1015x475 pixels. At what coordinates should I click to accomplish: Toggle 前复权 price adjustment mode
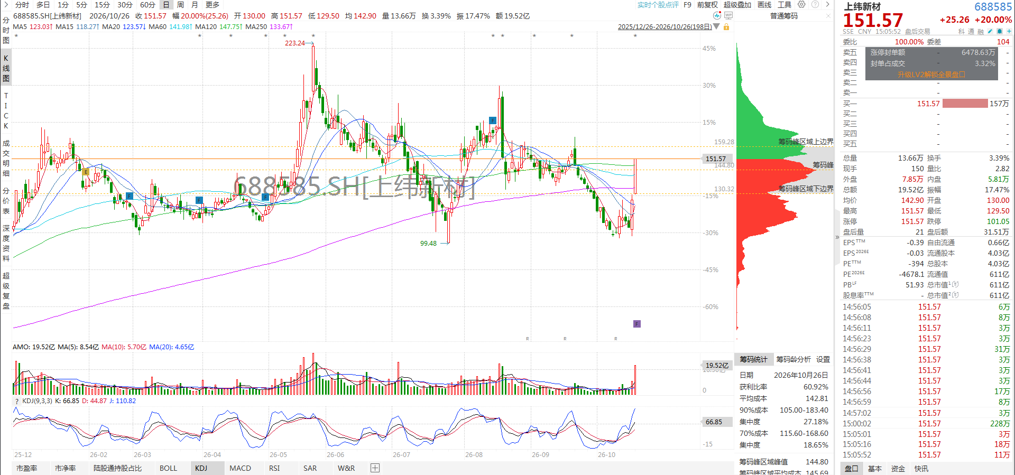pos(707,5)
